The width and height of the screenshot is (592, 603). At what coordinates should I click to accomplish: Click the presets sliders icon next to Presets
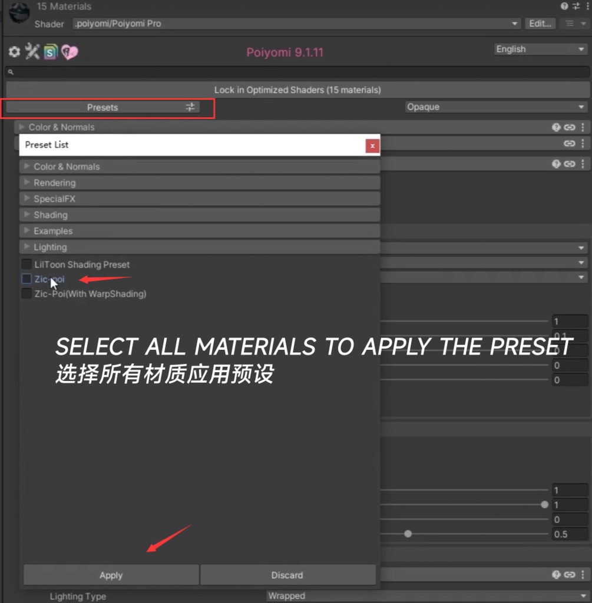[190, 107]
